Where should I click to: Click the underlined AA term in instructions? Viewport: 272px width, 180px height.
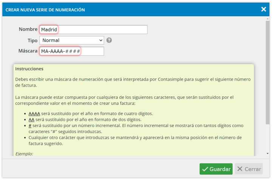(31, 119)
